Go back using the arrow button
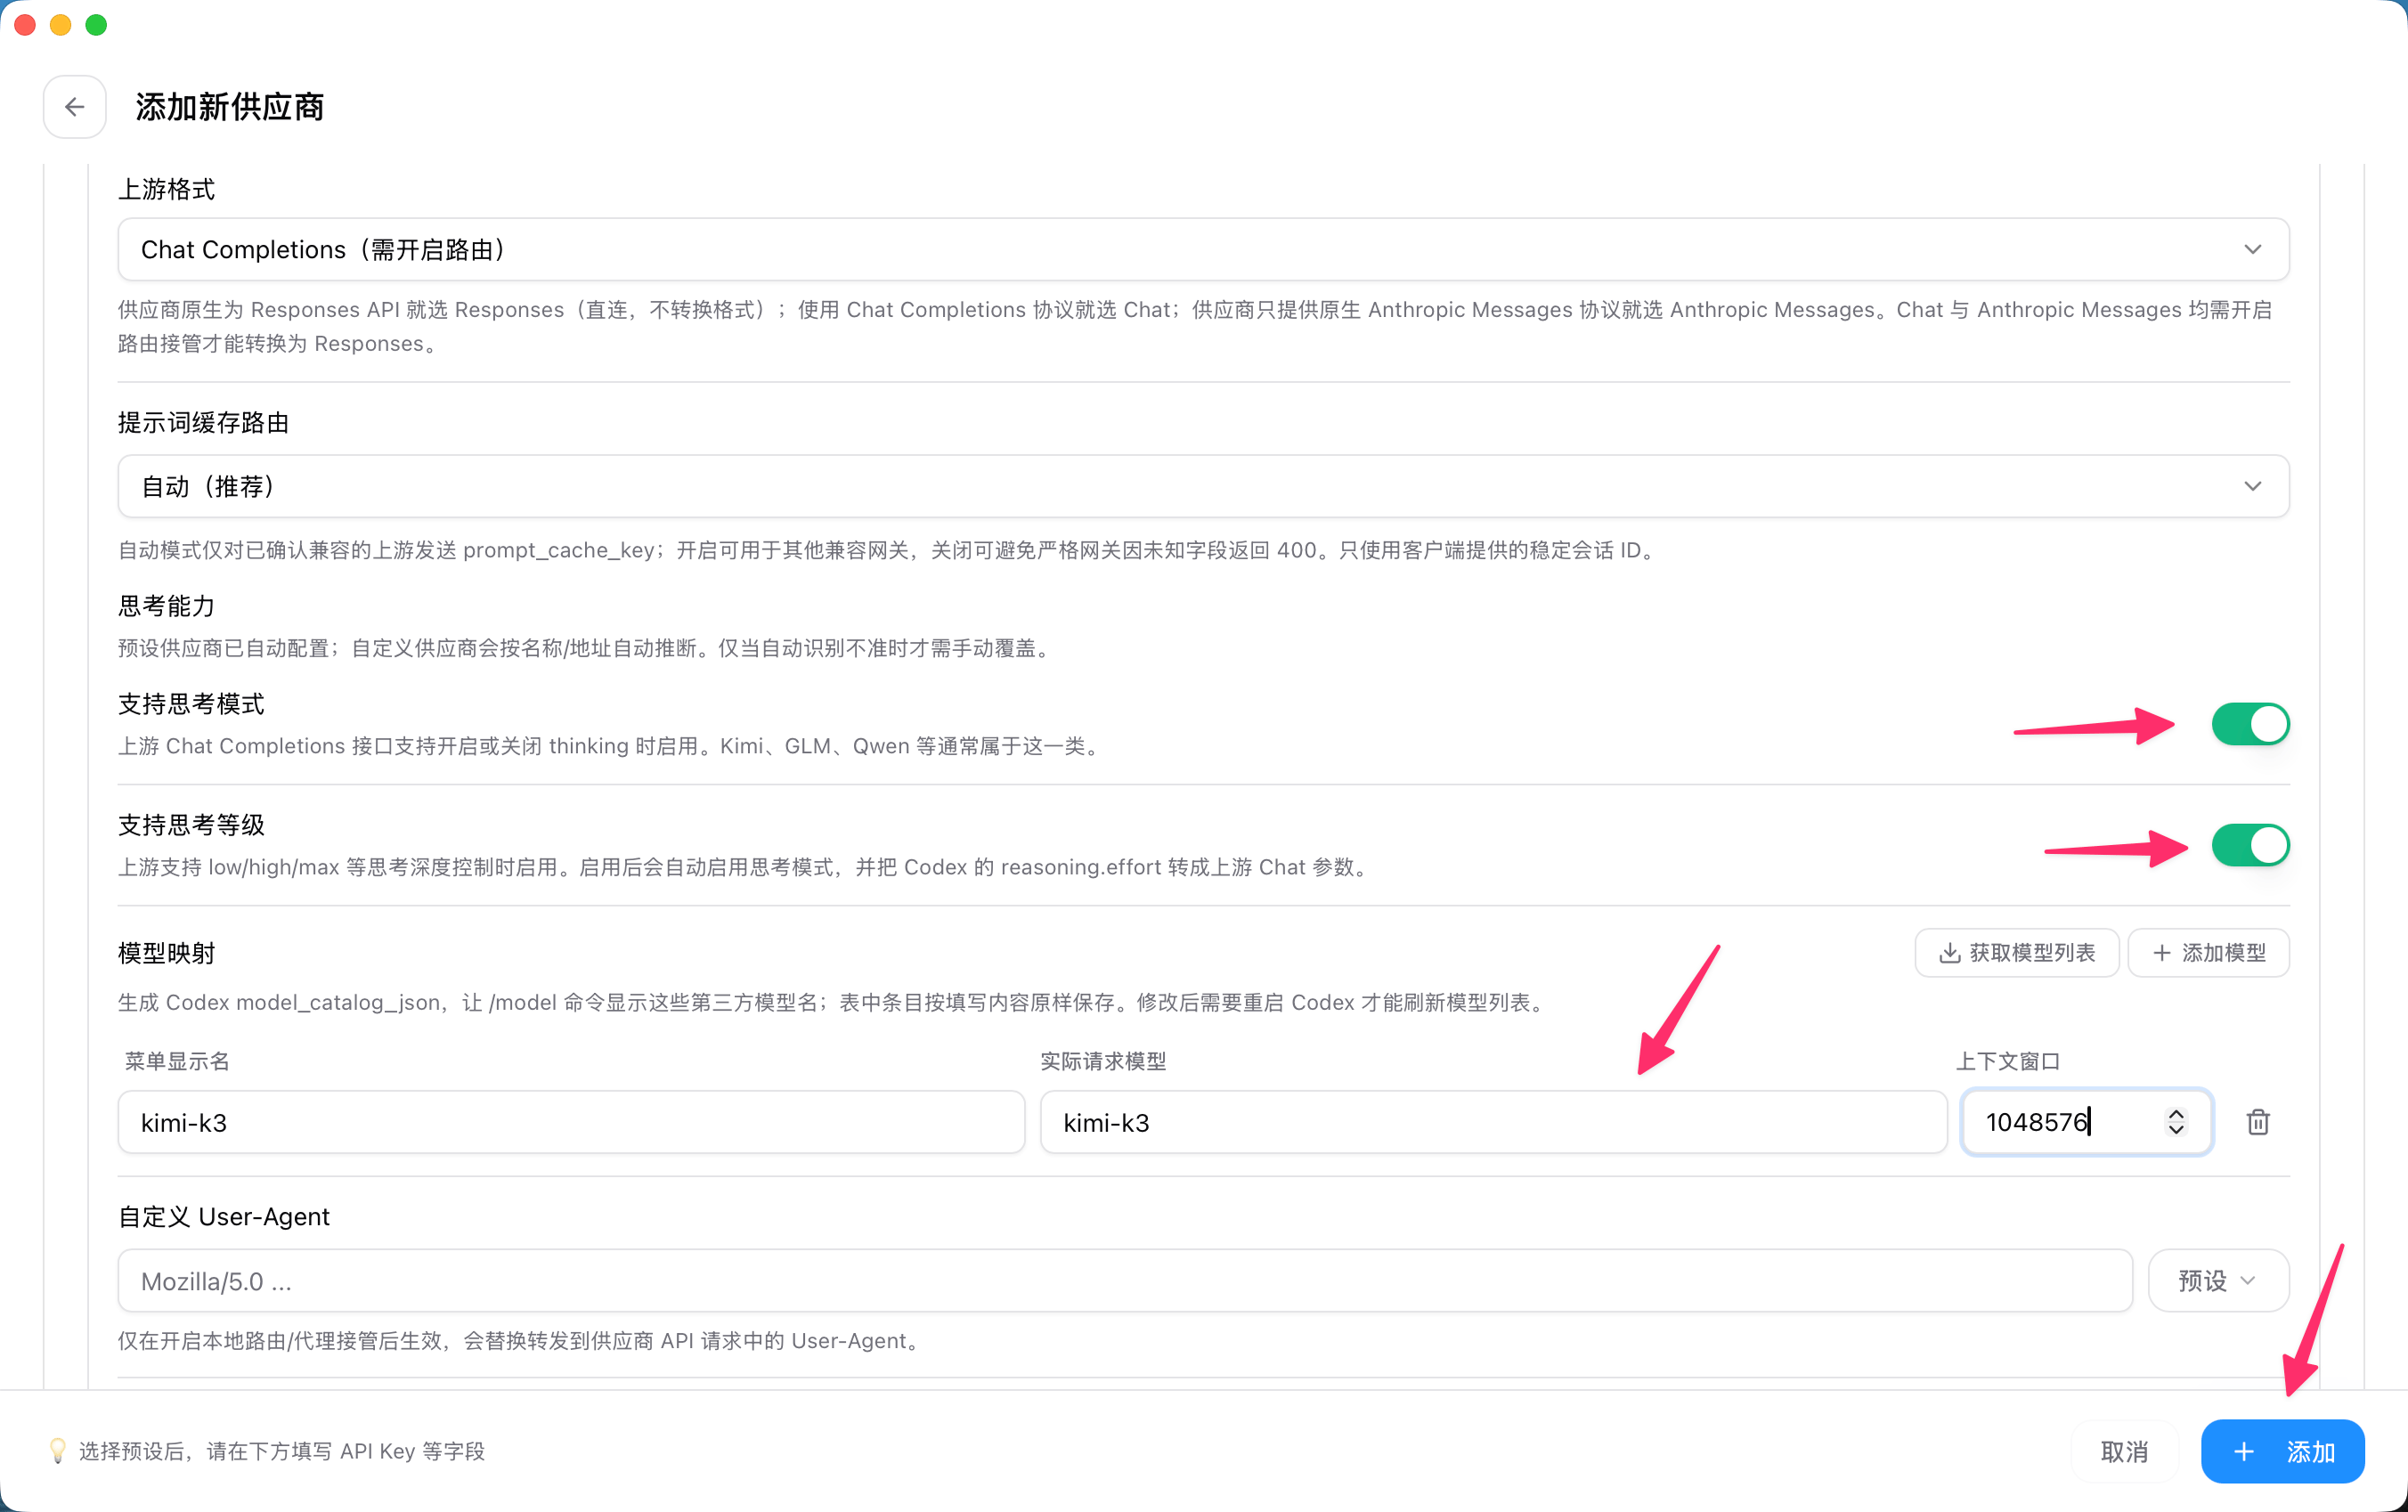The height and width of the screenshot is (1512, 2408). [x=75, y=107]
